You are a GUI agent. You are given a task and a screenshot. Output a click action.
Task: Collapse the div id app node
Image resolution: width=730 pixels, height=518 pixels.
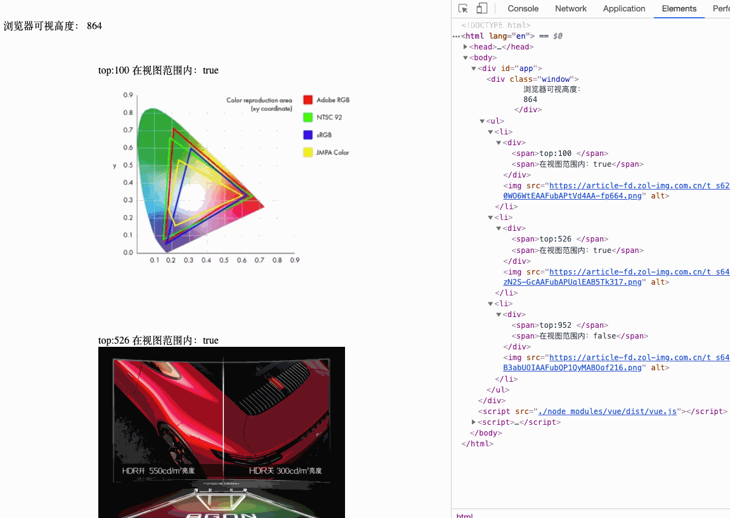click(474, 68)
